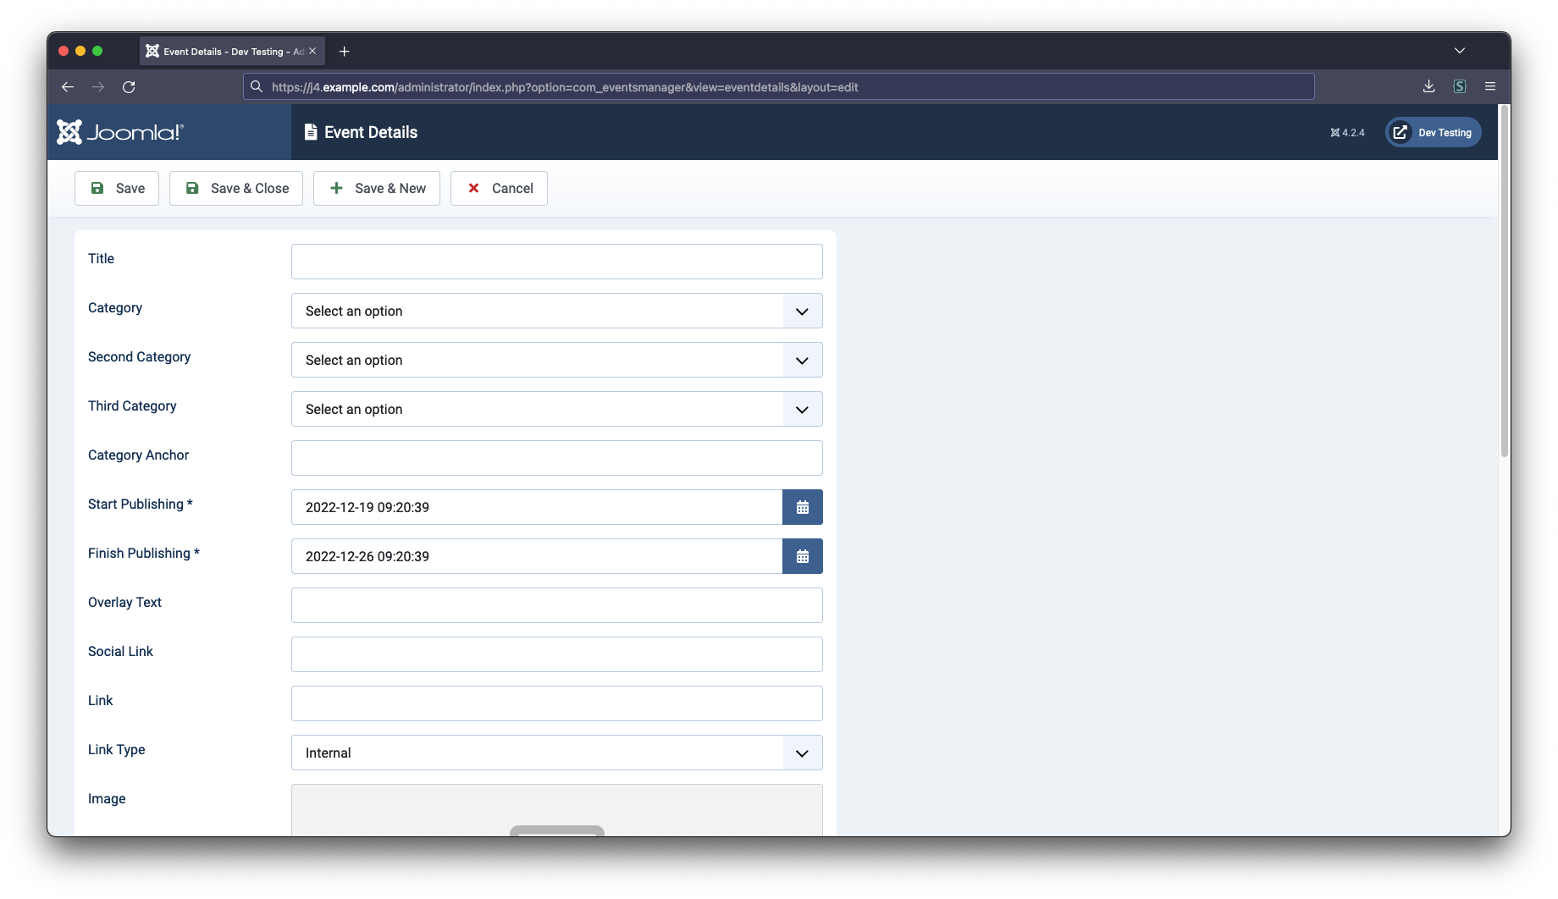Open the browser downloads panel
1558x899 pixels.
1428,86
